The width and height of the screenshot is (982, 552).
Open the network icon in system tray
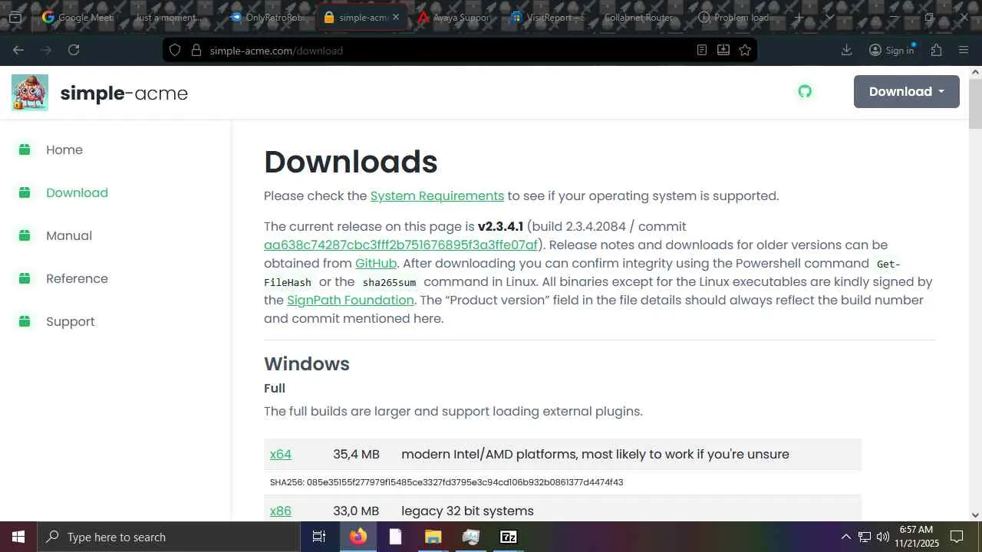(x=865, y=537)
